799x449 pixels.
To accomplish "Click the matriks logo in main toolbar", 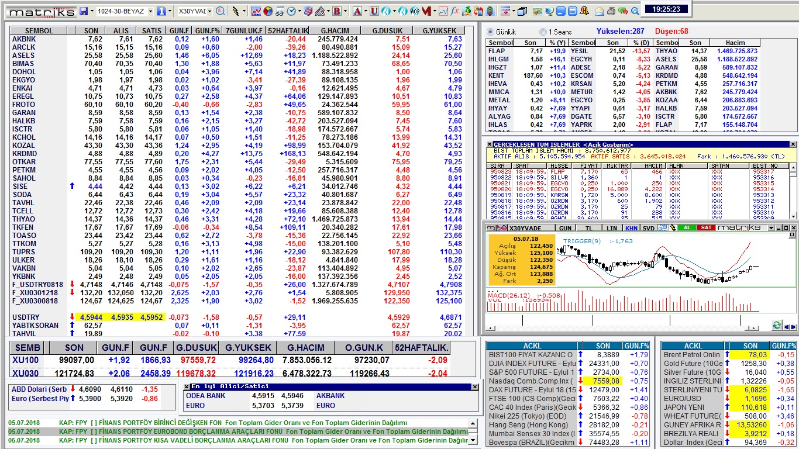I will [42, 12].
